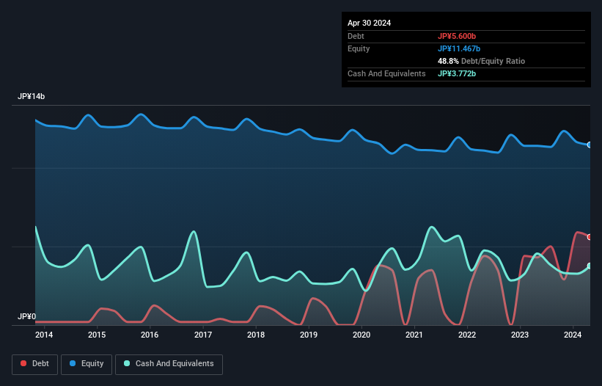This screenshot has height=386, width=602.
Task: Click the 2014 x-axis label
Action: point(44,335)
